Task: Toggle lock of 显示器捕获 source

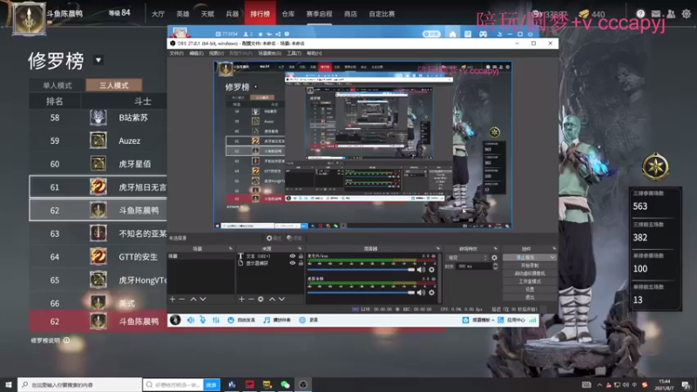Action: (301, 263)
